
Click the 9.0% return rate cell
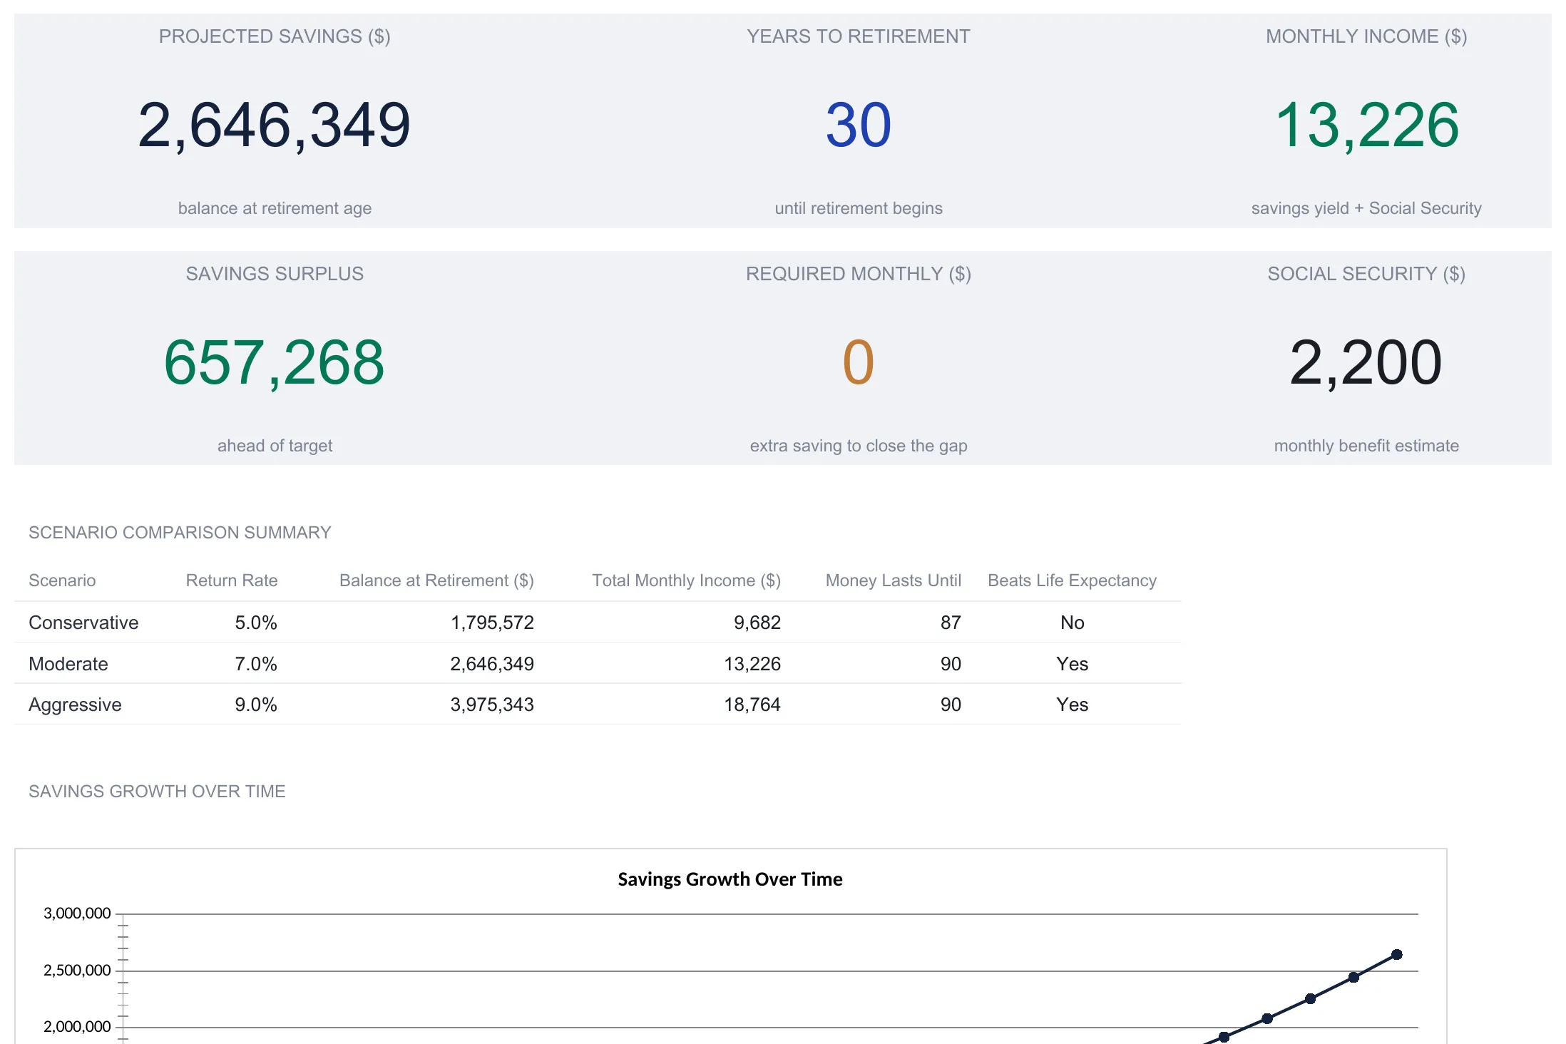pos(256,705)
